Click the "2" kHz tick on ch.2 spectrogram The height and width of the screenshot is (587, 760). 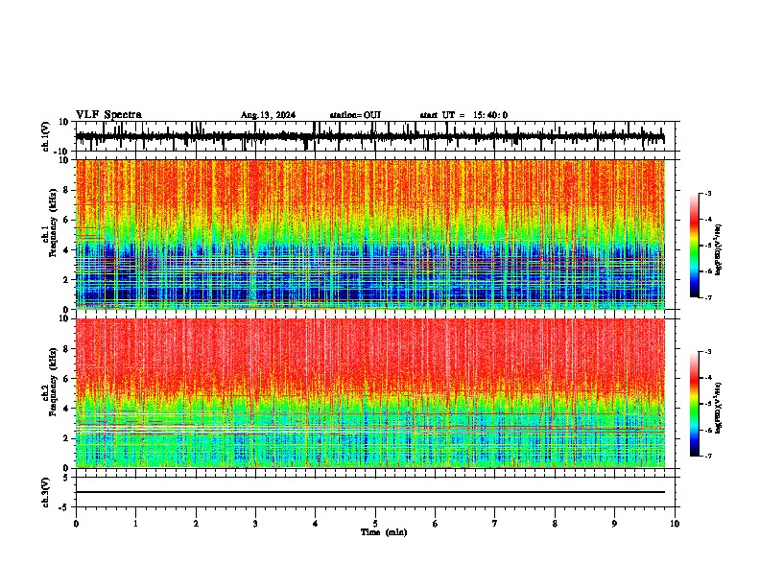[67, 438]
